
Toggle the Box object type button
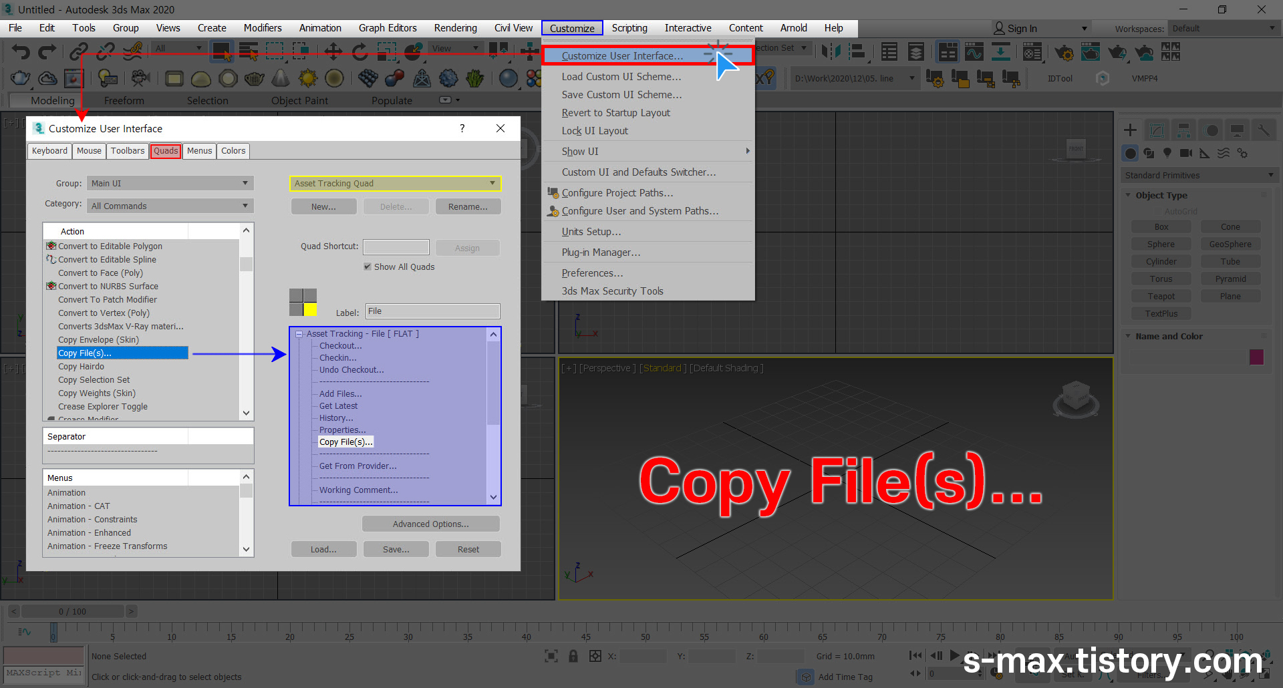coord(1161,227)
